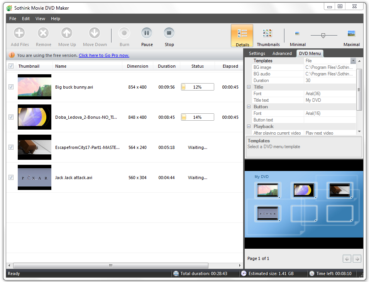Click the EscapefromCity17 video thumbnail
The width and height of the screenshot is (369, 282).
[34, 147]
